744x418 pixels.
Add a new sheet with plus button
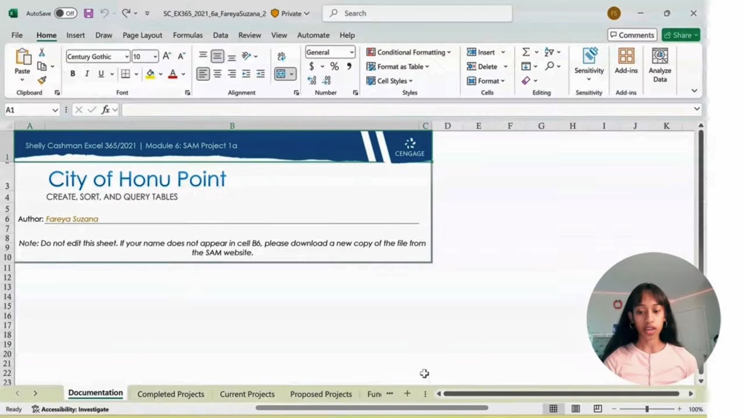click(x=407, y=394)
